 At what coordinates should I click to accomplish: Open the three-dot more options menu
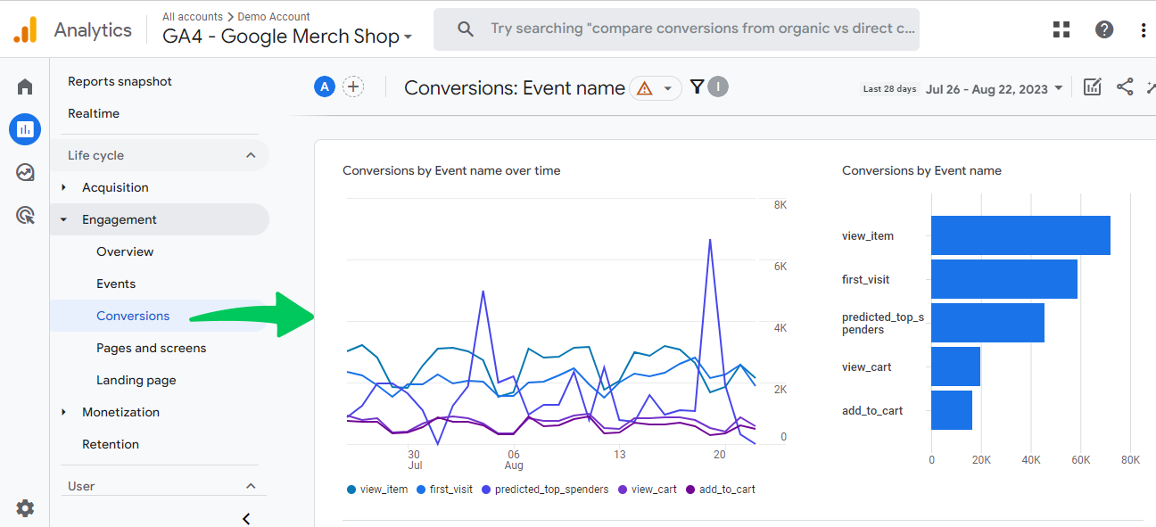pos(1144,29)
